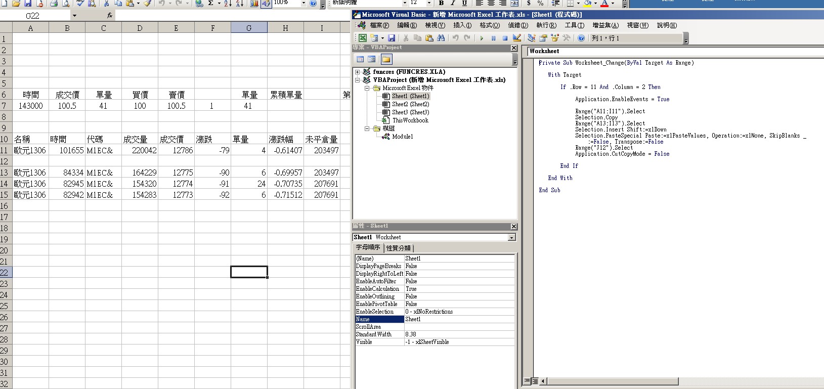This screenshot has width=824, height=389.
Task: Click the blue Help question mark in VBA toolbar
Action: pyautogui.click(x=581, y=38)
